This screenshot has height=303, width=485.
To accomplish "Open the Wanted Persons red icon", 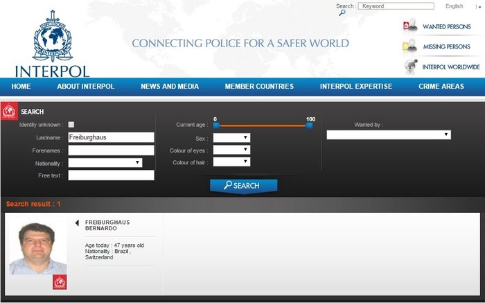I will (x=409, y=26).
